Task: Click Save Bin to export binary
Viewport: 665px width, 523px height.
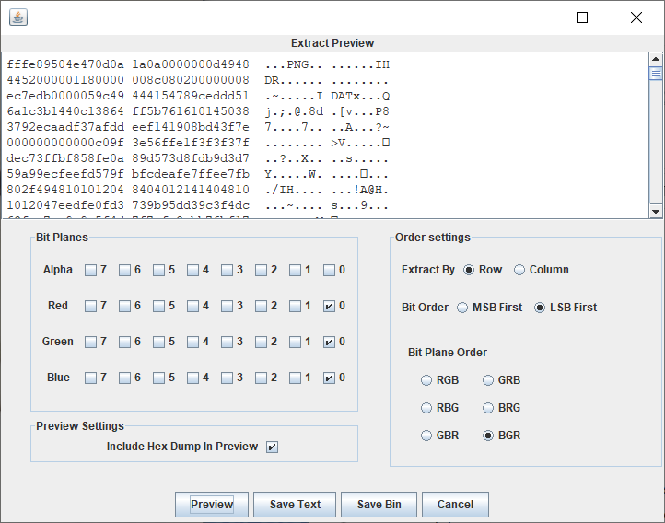Action: [x=379, y=505]
